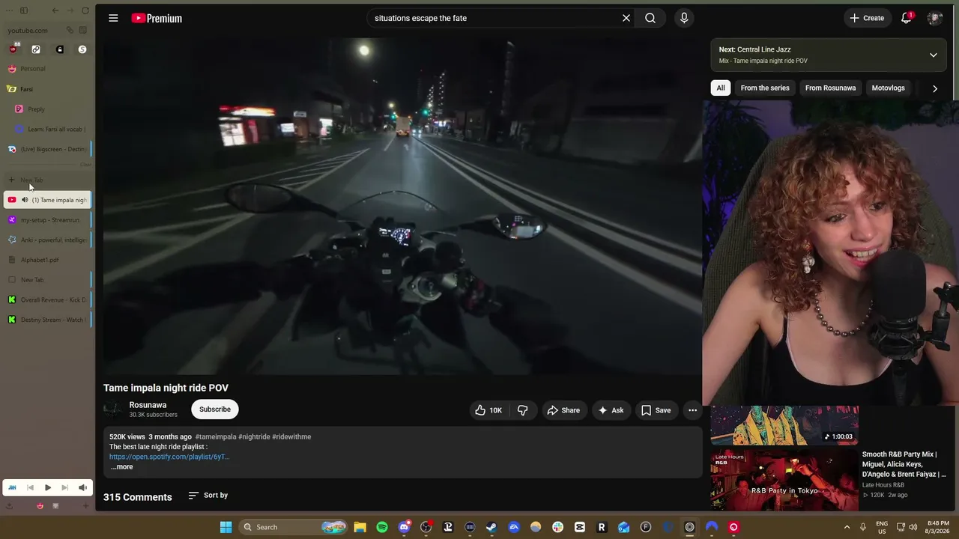Open the Rosunawa channel avatar
The width and height of the screenshot is (959, 539).
click(x=112, y=409)
